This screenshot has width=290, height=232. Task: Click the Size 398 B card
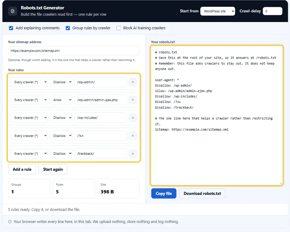point(118,189)
